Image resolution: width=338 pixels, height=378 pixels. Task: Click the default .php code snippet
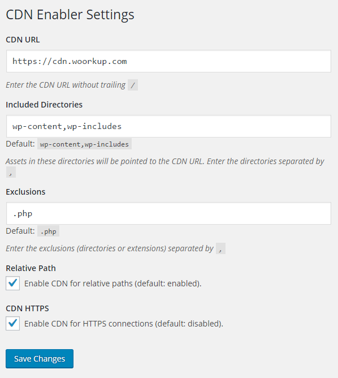(x=48, y=231)
